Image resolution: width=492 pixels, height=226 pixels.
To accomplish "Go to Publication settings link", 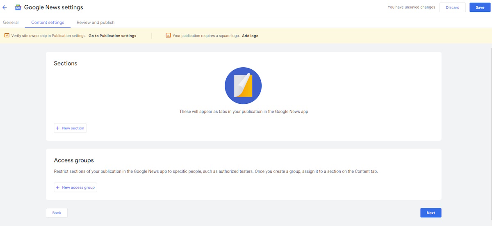I will (112, 36).
